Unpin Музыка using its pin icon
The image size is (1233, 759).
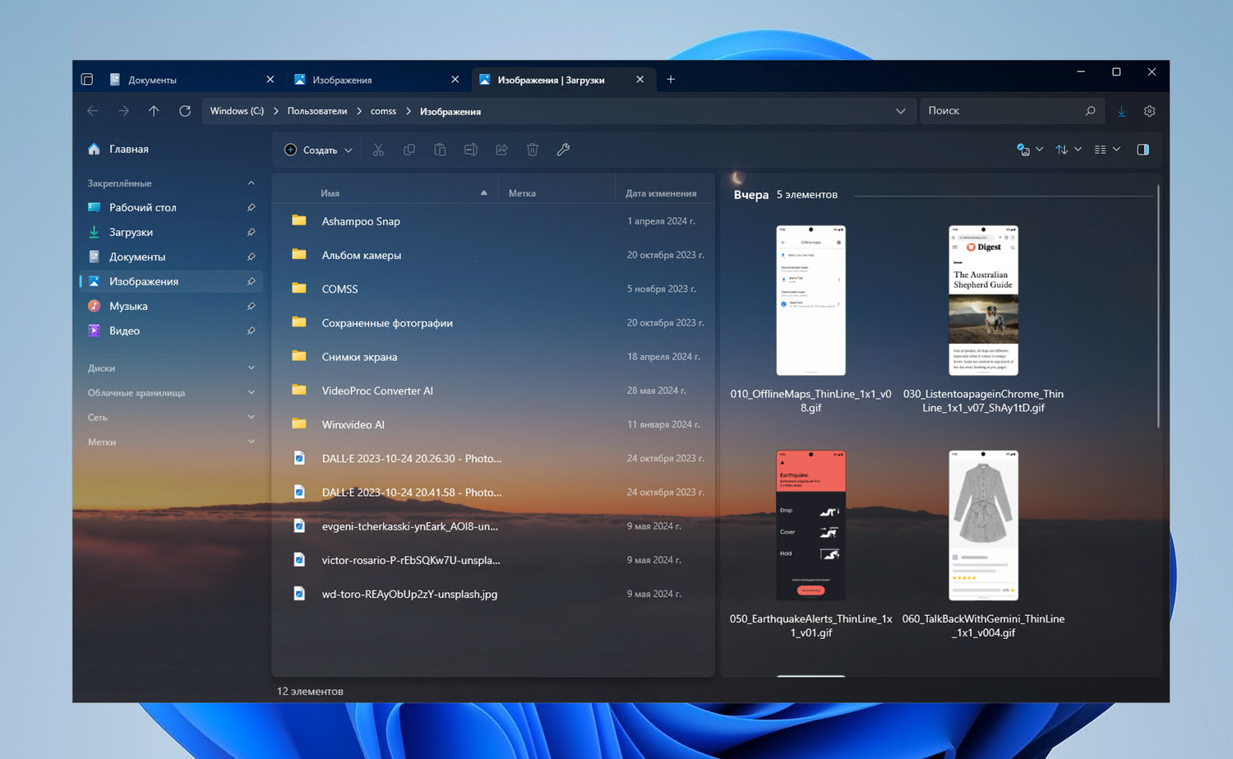click(251, 306)
